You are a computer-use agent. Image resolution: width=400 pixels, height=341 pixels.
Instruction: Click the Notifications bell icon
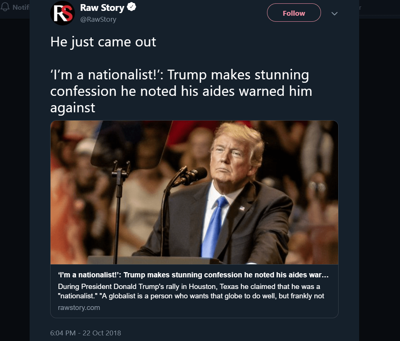pos(5,7)
